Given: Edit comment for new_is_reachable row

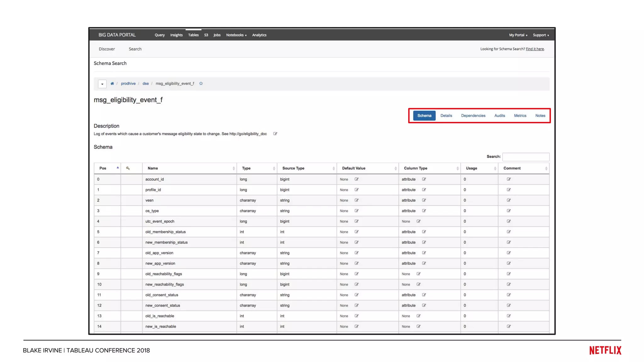Looking at the screenshot, I should pos(508,326).
